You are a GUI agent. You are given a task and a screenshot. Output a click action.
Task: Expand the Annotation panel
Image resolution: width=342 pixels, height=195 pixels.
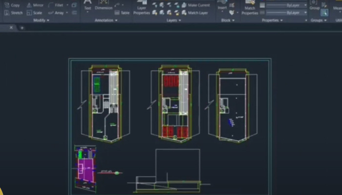tap(106, 20)
